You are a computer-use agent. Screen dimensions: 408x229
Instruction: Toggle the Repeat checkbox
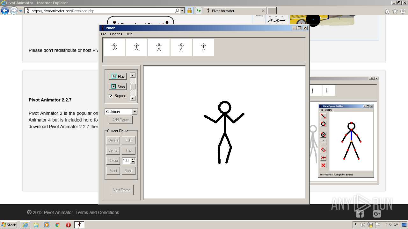pos(111,96)
